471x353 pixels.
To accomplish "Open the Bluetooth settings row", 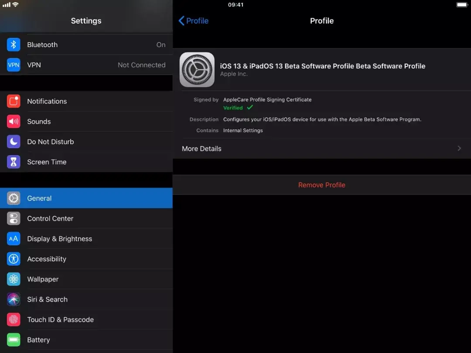I will click(x=86, y=45).
